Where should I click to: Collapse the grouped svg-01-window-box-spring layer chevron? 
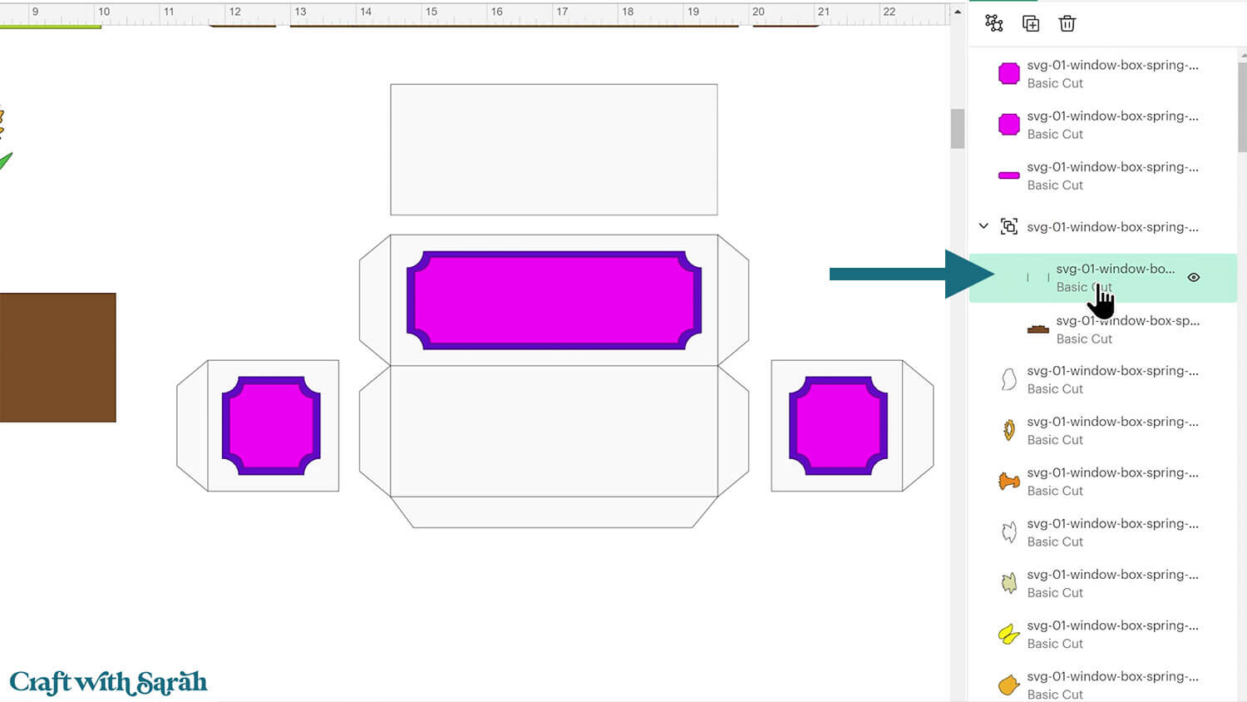click(x=983, y=226)
